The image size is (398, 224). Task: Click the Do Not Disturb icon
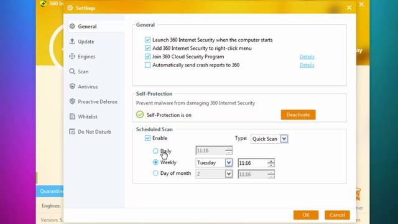click(72, 131)
